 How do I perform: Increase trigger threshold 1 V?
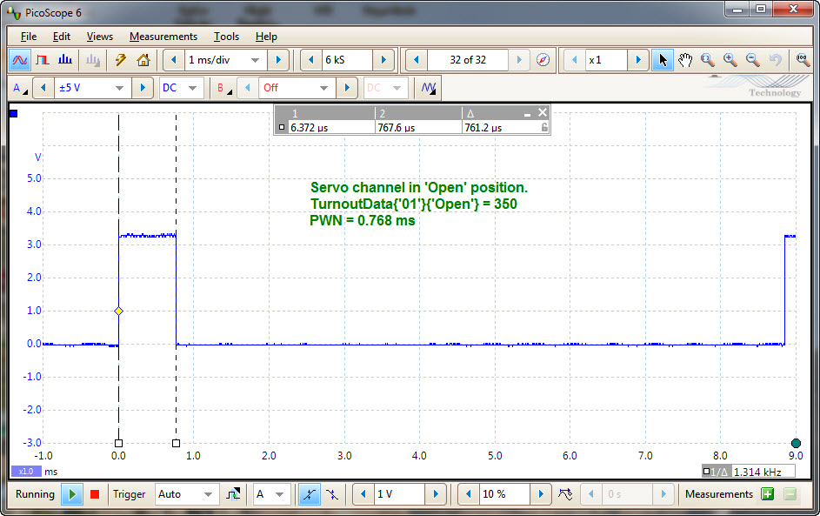pyautogui.click(x=435, y=494)
